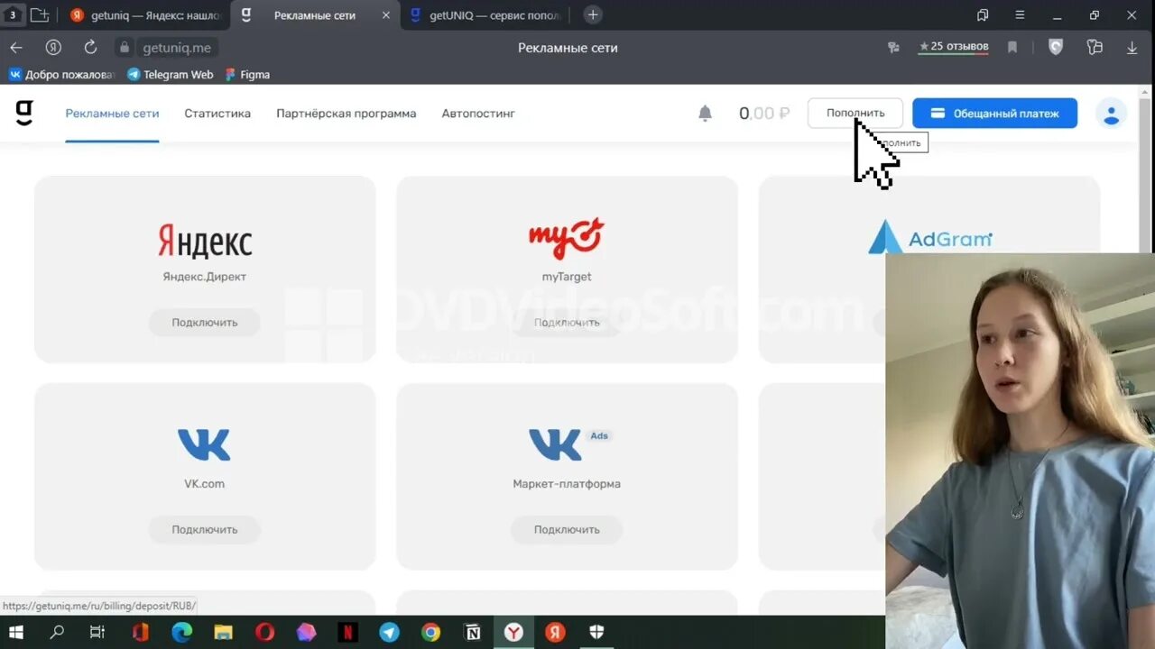Open the notifications bell

(706, 114)
